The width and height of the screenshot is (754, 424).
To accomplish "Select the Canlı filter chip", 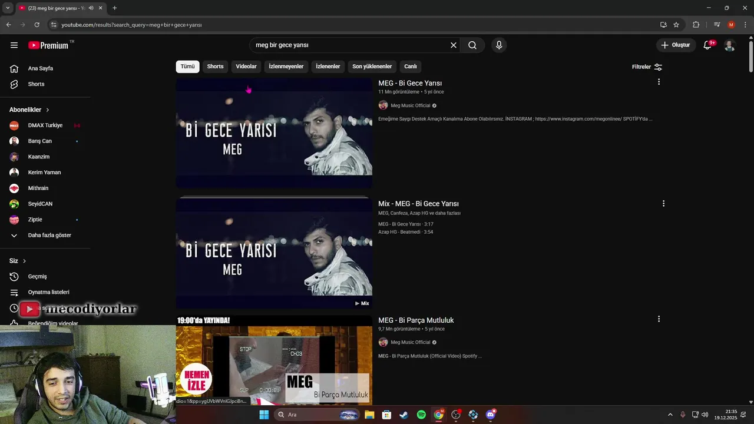I will click(x=411, y=67).
